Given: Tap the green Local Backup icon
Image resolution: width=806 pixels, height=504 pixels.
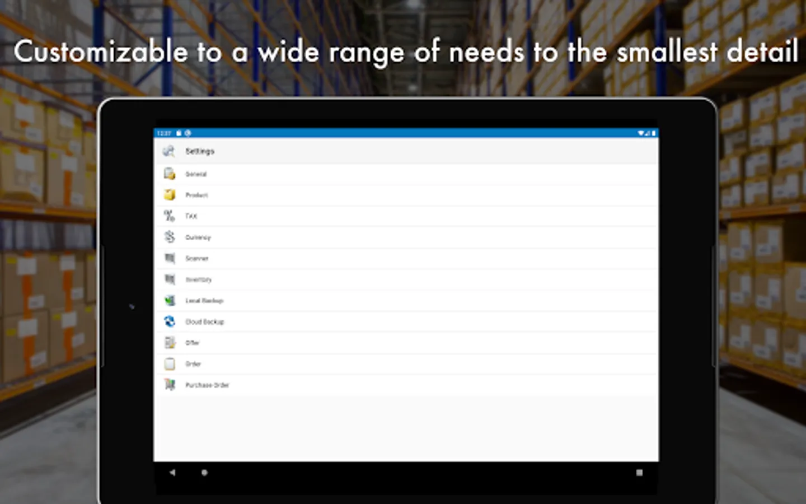Looking at the screenshot, I should point(169,300).
